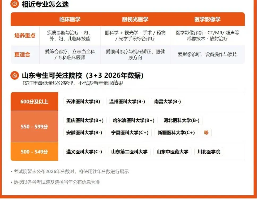The width and height of the screenshot is (257, 199).
Task: Open the 南昌大学(B-) tag
Action: click(x=168, y=102)
